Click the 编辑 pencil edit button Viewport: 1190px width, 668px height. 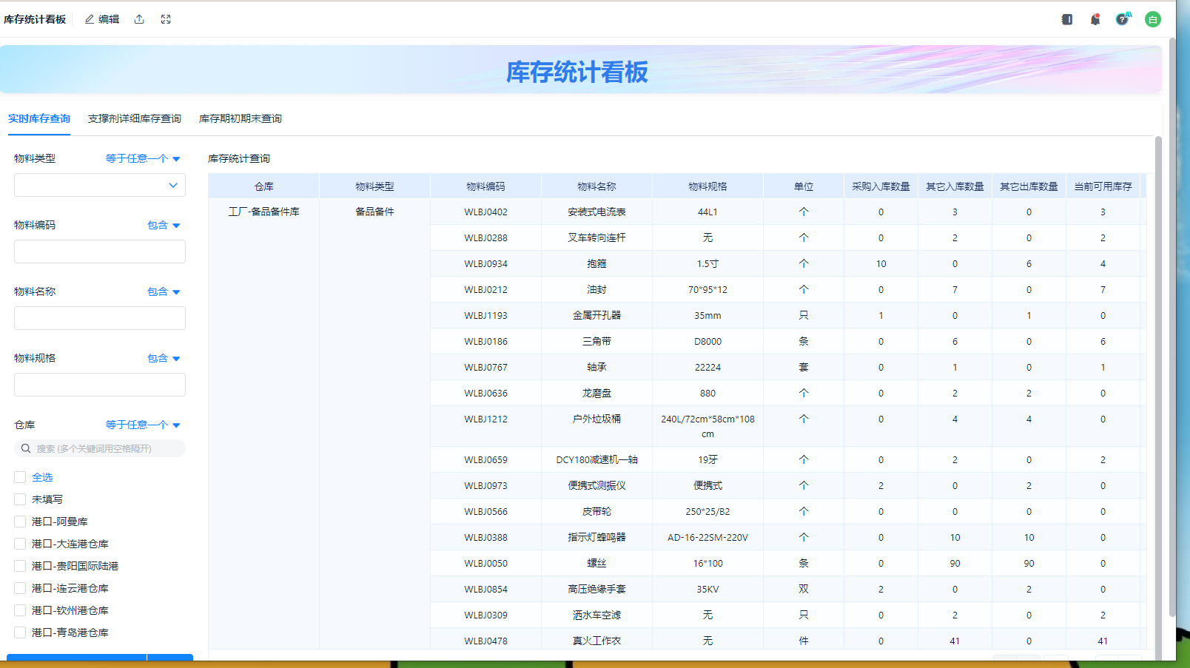click(x=102, y=19)
